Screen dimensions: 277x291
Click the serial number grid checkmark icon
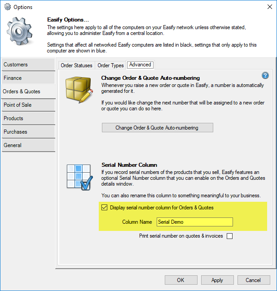79,177
